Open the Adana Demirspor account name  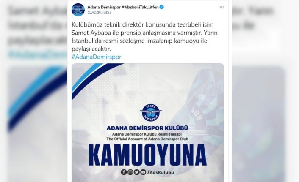pyautogui.click(x=104, y=7)
